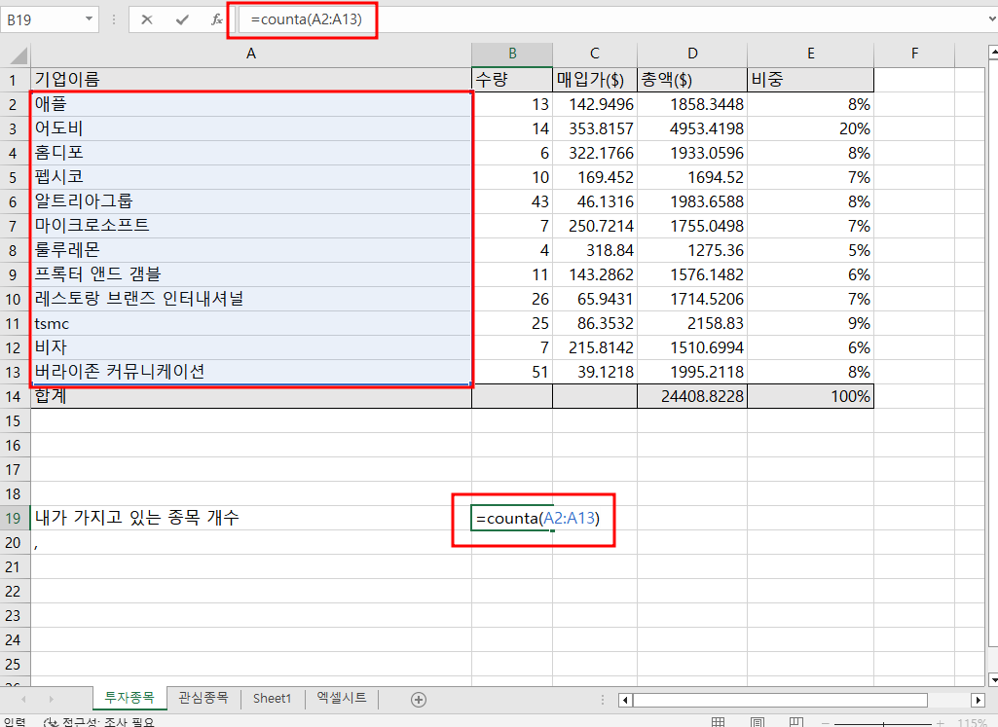Click inside the formula bar input

click(611, 19)
